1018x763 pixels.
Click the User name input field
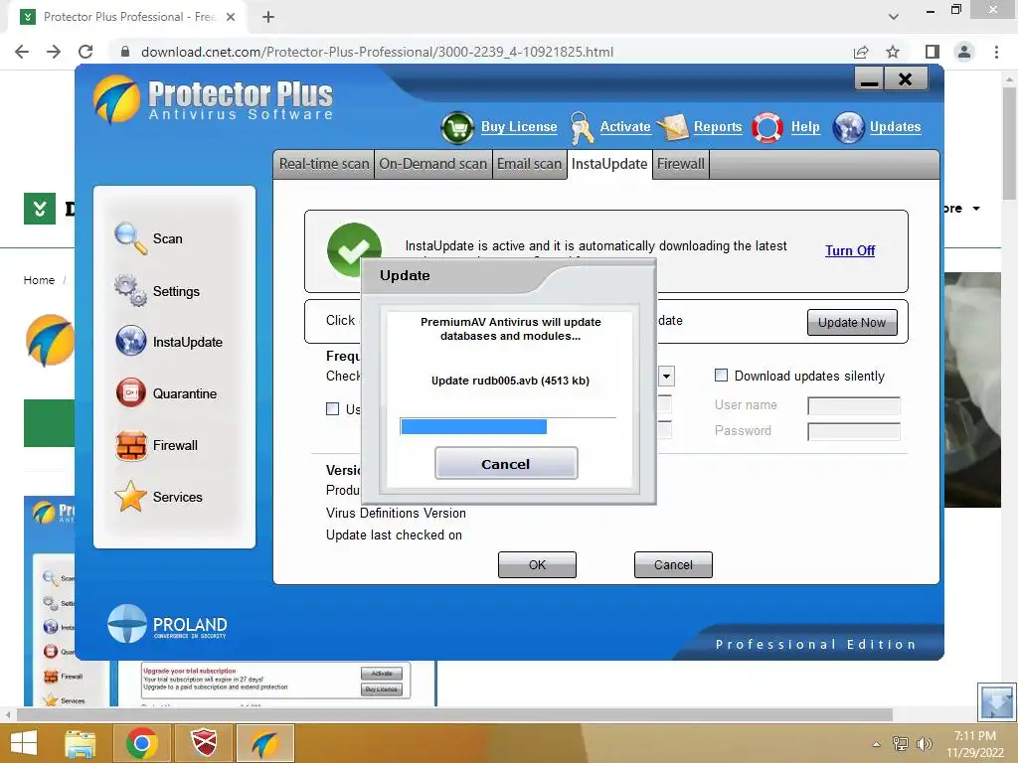pyautogui.click(x=853, y=405)
